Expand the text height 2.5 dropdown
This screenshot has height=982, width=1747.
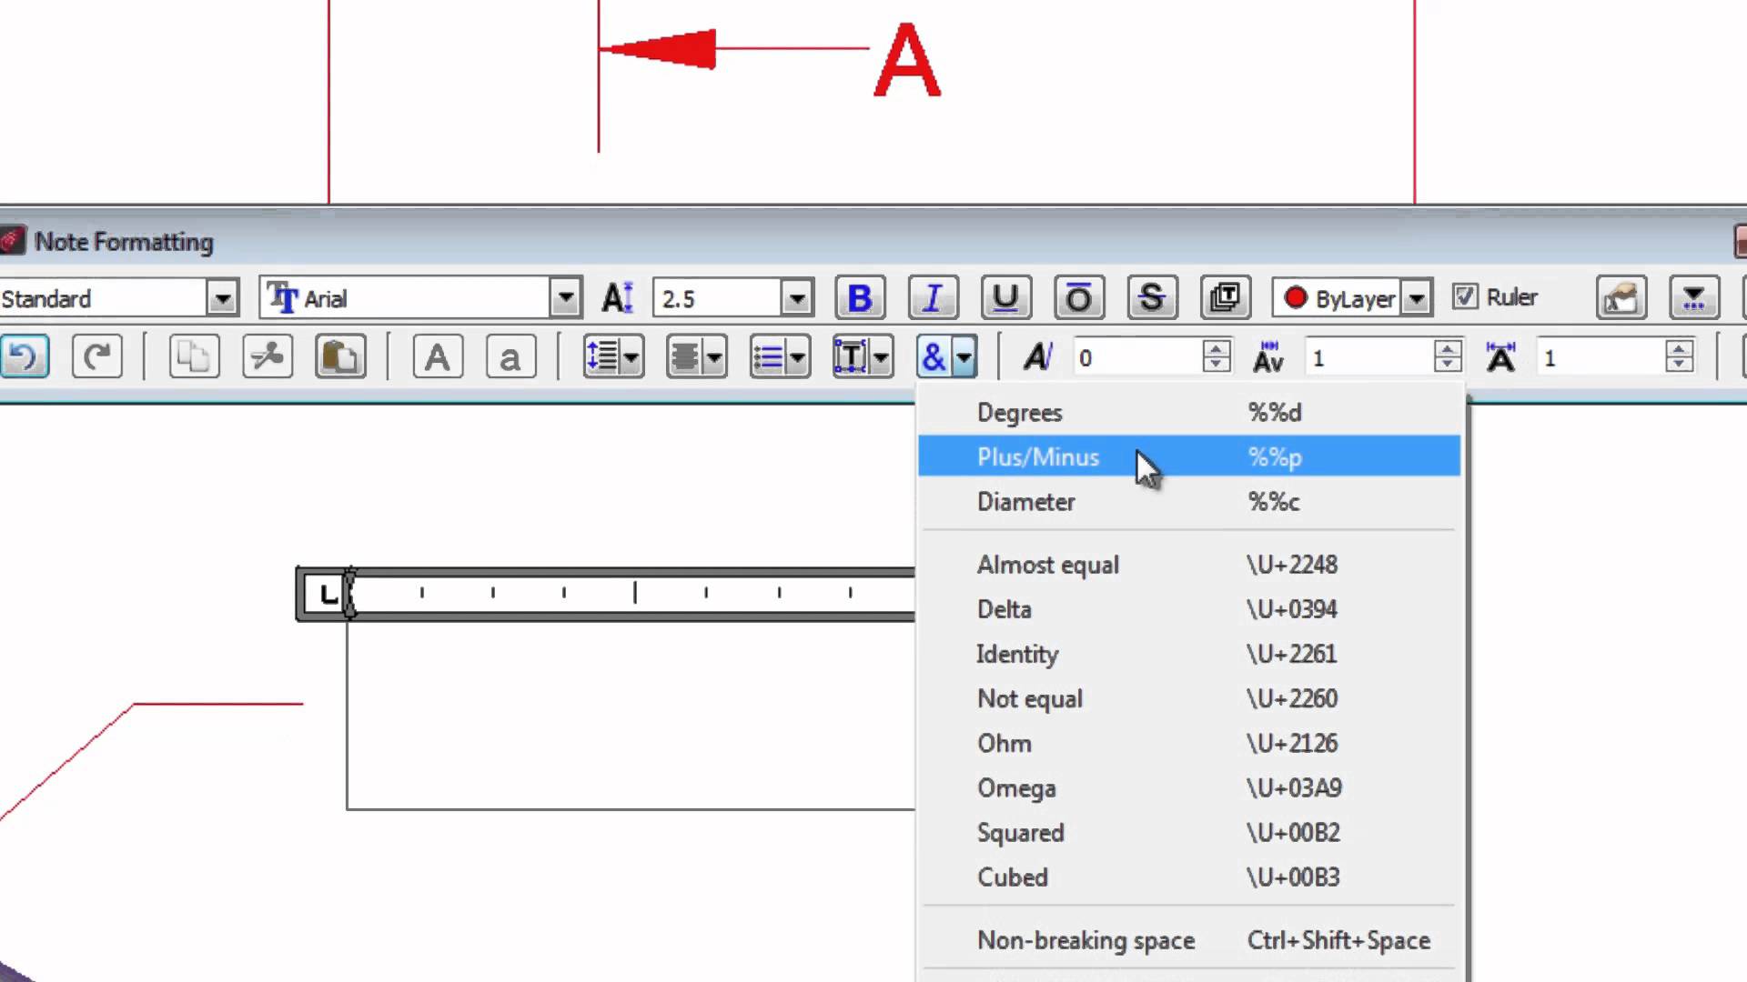coord(796,297)
